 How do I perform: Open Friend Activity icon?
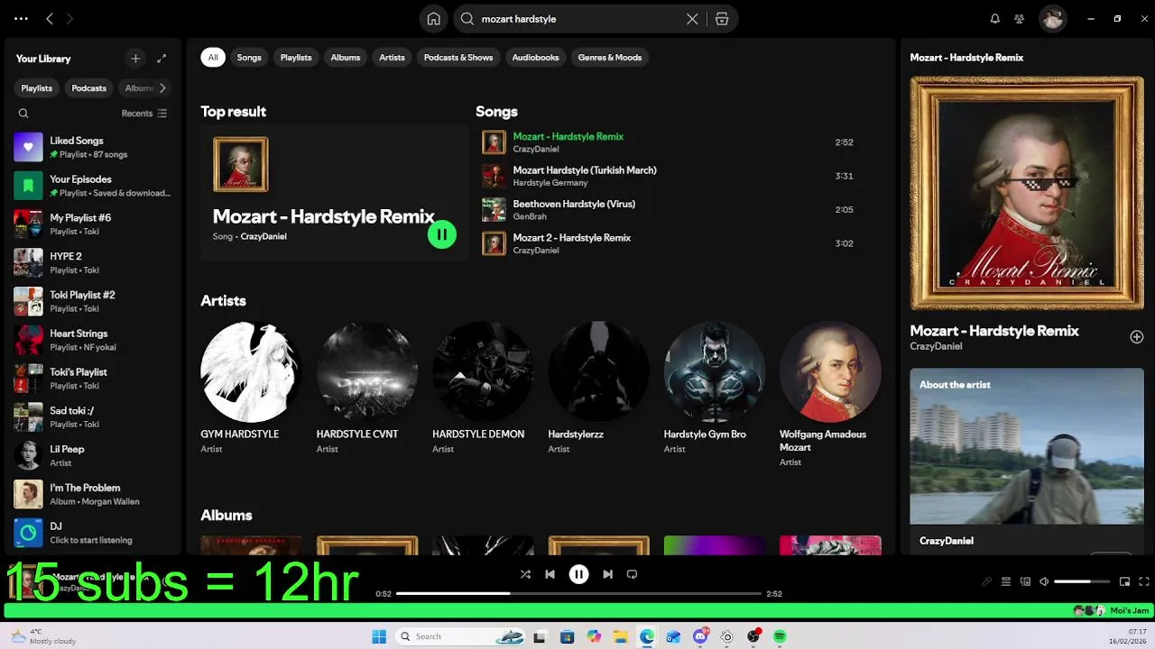[x=1020, y=18]
